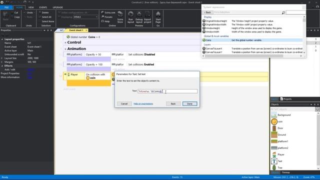The height and width of the screenshot is (180, 320).
Task: Close the Event sheet 1 tab
Action: coord(86,30)
